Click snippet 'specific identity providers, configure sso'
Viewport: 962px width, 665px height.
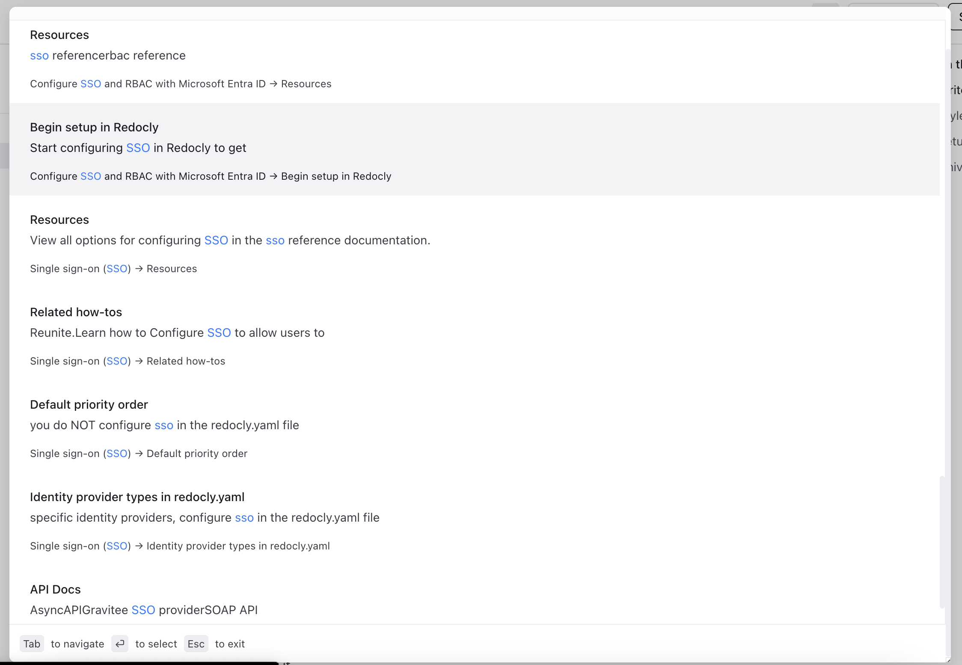click(x=142, y=518)
